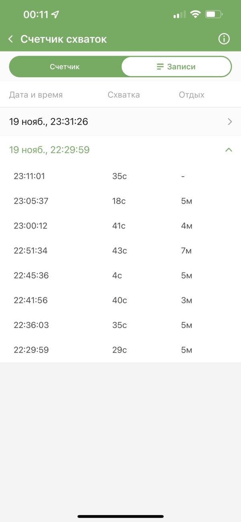Expand the 23:31:26 session chevron
The image size is (241, 522).
pos(230,122)
